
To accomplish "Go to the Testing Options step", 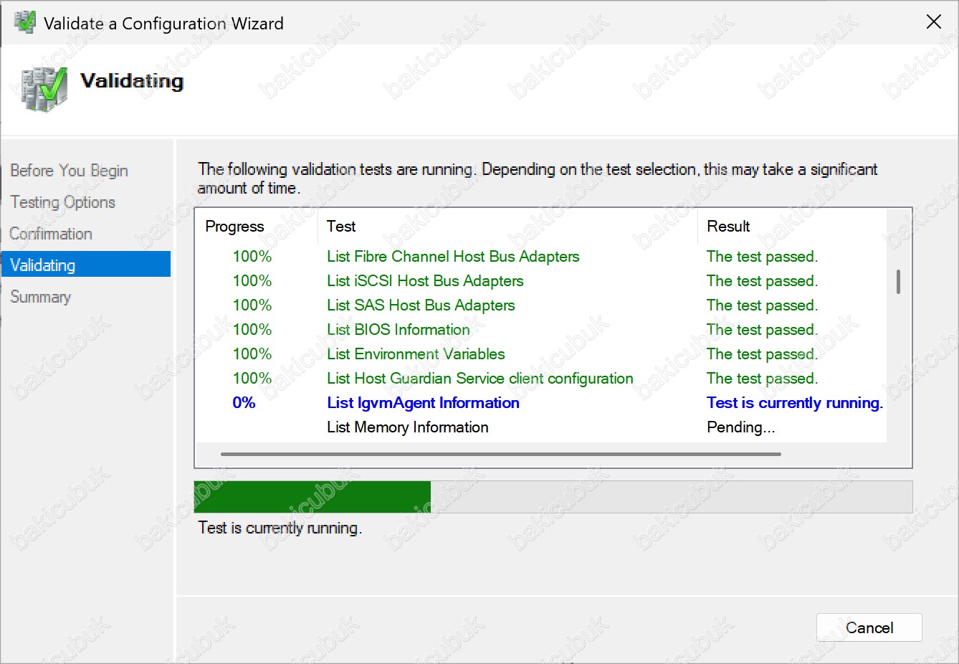I will 62,202.
